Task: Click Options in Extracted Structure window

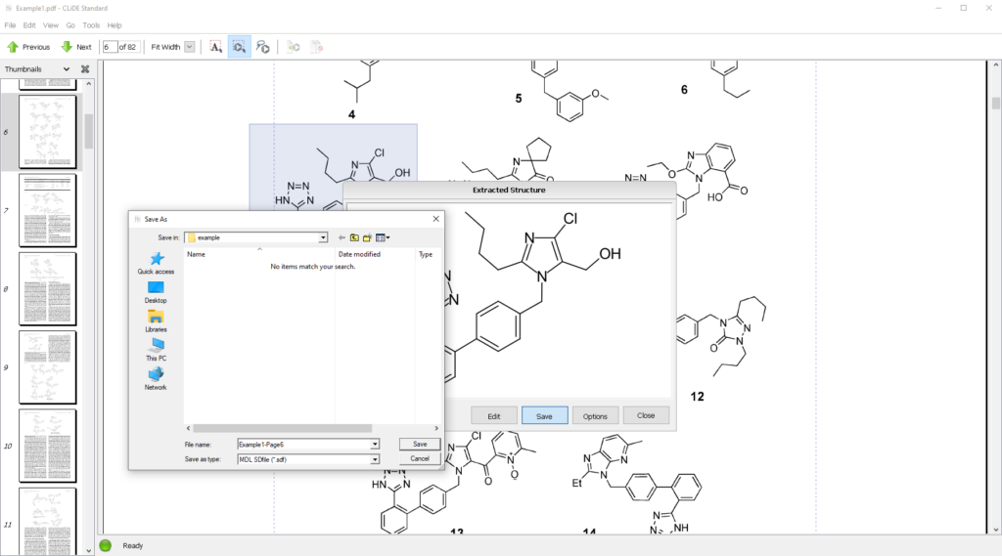Action: pyautogui.click(x=595, y=415)
